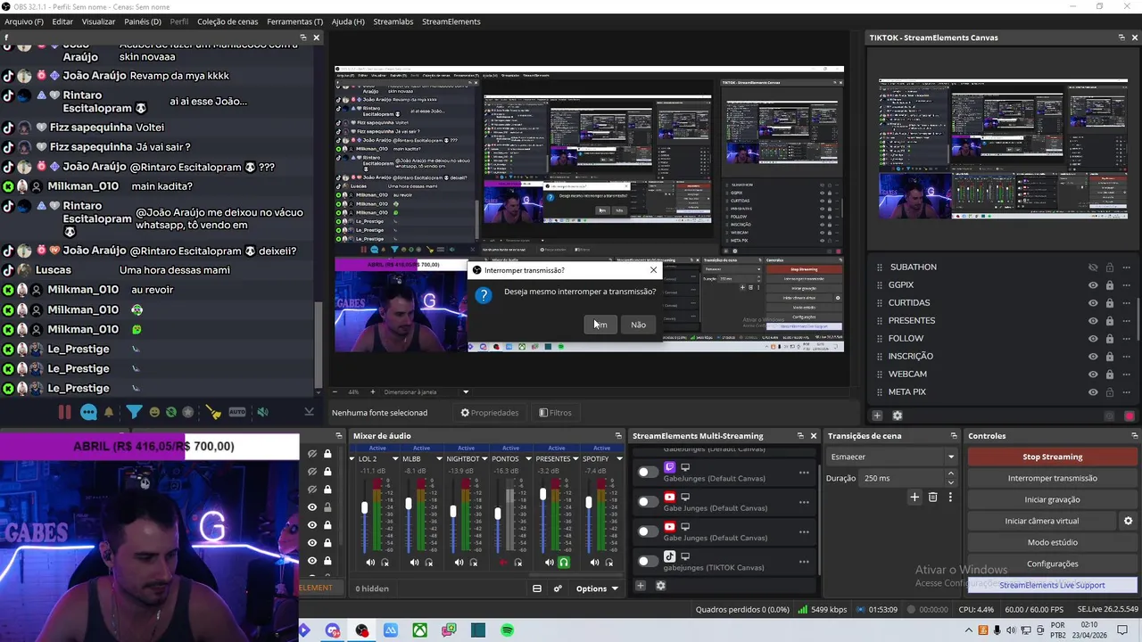
Task: Enable the Twitch GabeJunges stream toggle
Action: tap(648, 472)
